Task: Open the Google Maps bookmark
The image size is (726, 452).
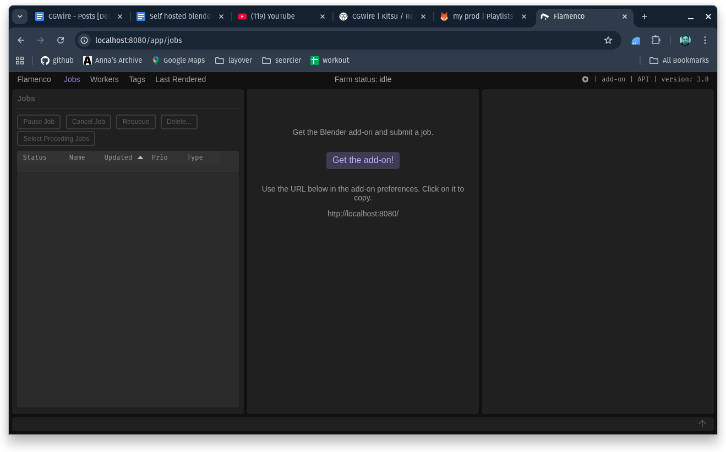Action: pyautogui.click(x=178, y=61)
